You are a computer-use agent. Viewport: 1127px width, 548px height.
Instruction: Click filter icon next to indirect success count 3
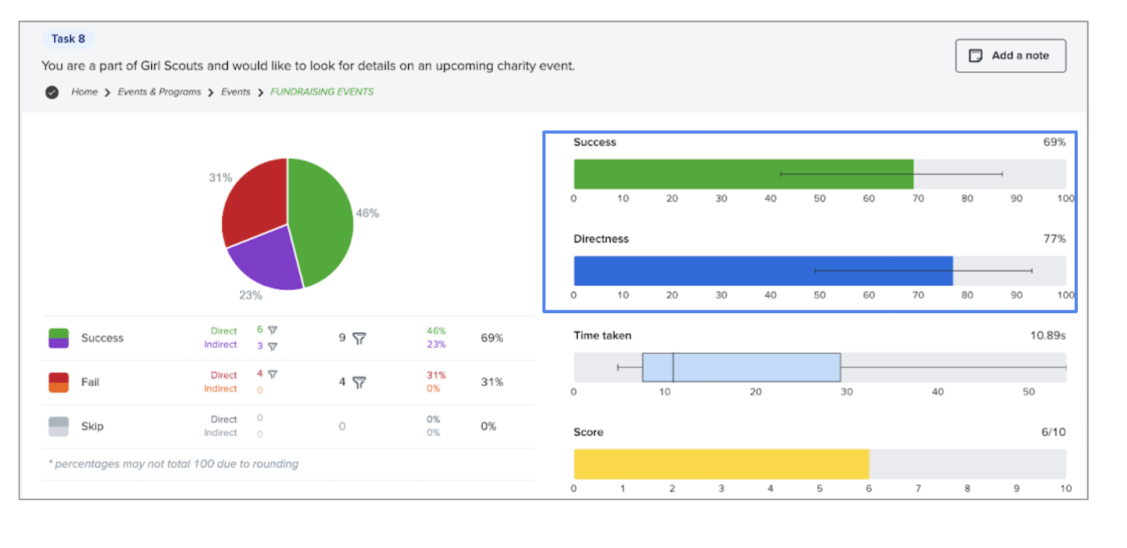272,346
